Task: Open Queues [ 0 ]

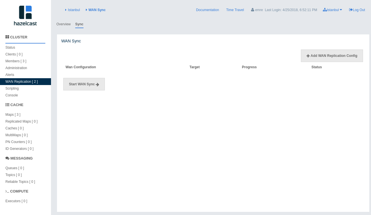Action: (x=15, y=168)
